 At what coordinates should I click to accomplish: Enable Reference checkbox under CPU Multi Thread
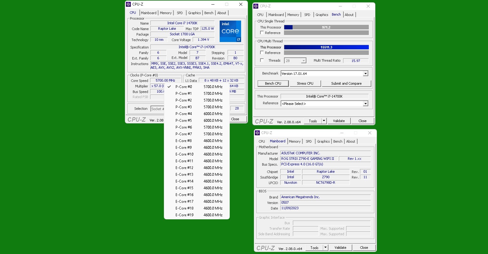[262, 53]
